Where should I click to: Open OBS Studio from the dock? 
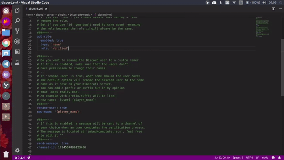click(x=6, y=85)
